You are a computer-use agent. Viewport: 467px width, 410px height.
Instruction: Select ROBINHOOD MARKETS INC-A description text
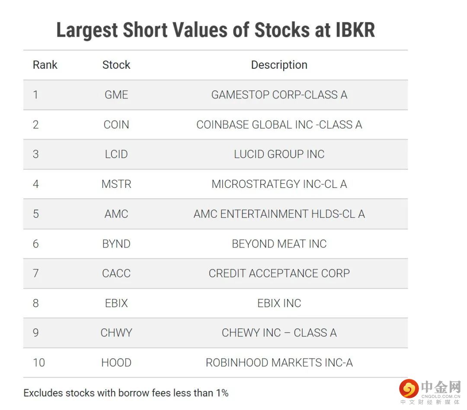pyautogui.click(x=279, y=362)
